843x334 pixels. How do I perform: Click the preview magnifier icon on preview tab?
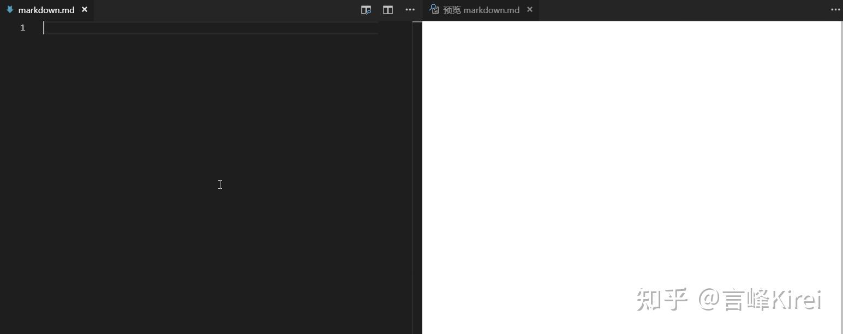click(434, 9)
